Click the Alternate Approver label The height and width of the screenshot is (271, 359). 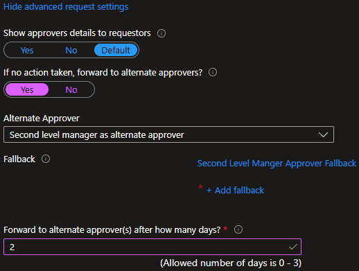coord(42,119)
